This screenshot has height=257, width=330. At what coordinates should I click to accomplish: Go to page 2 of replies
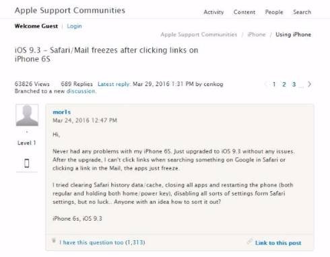point(284,84)
